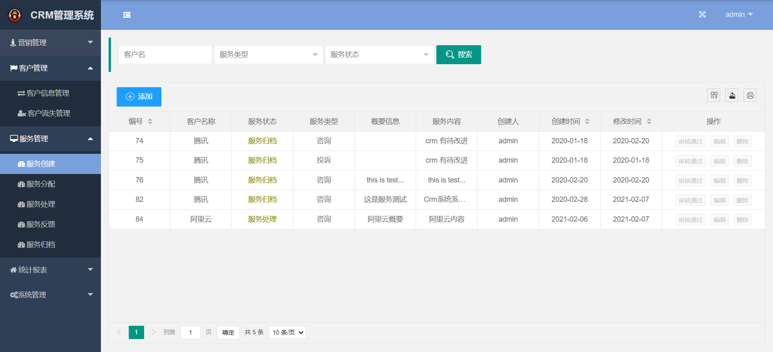Collapse the 服务管理 menu
773x352 pixels.
coord(50,138)
